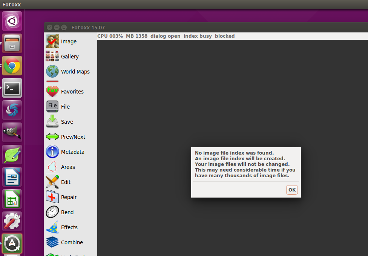Confirm the index dialog with OK
Viewport: 368px width, 256px height.
tap(292, 190)
